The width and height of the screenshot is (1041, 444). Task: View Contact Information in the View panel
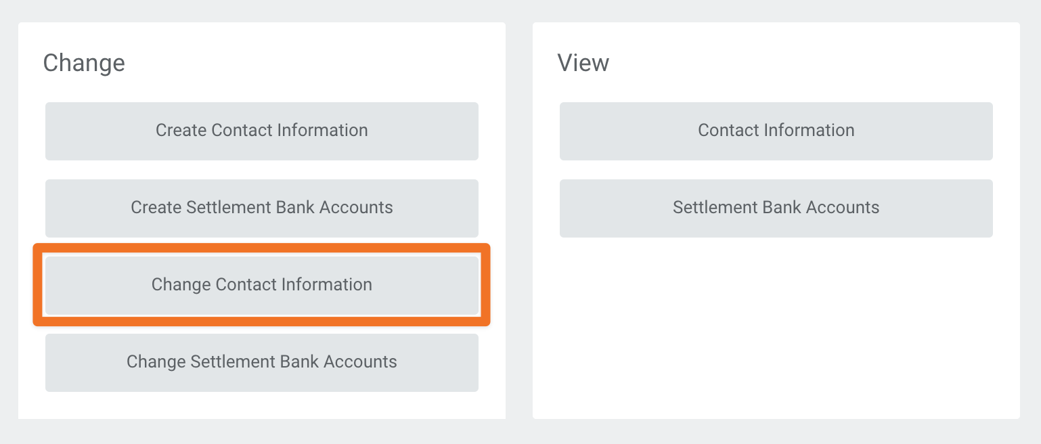coord(776,131)
